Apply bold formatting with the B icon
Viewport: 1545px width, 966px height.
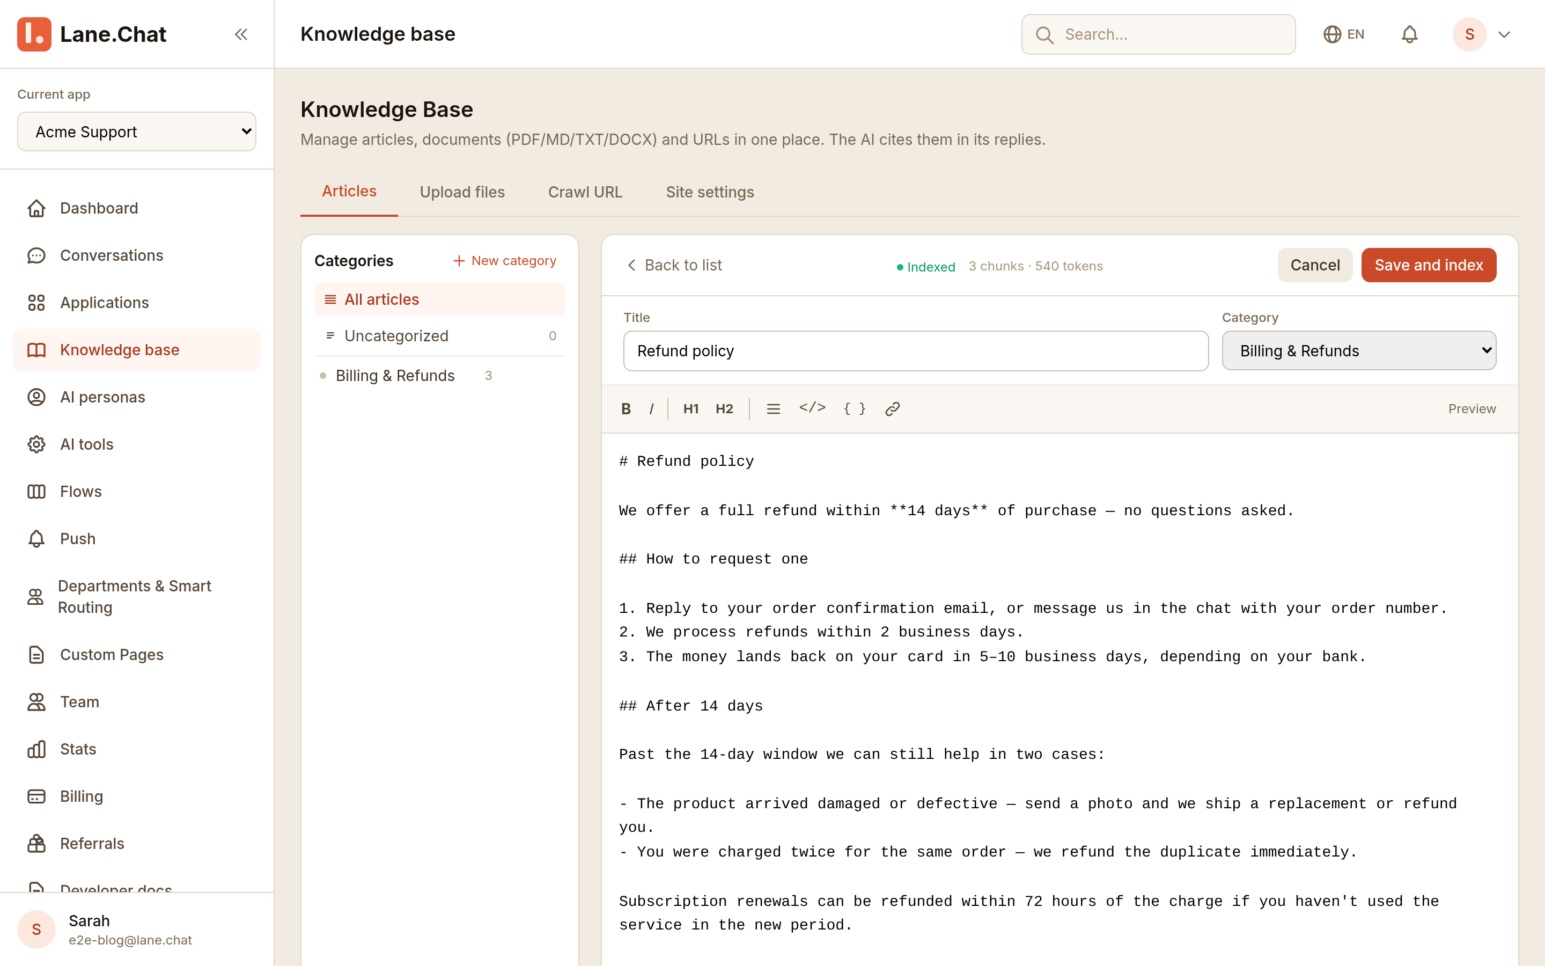626,409
